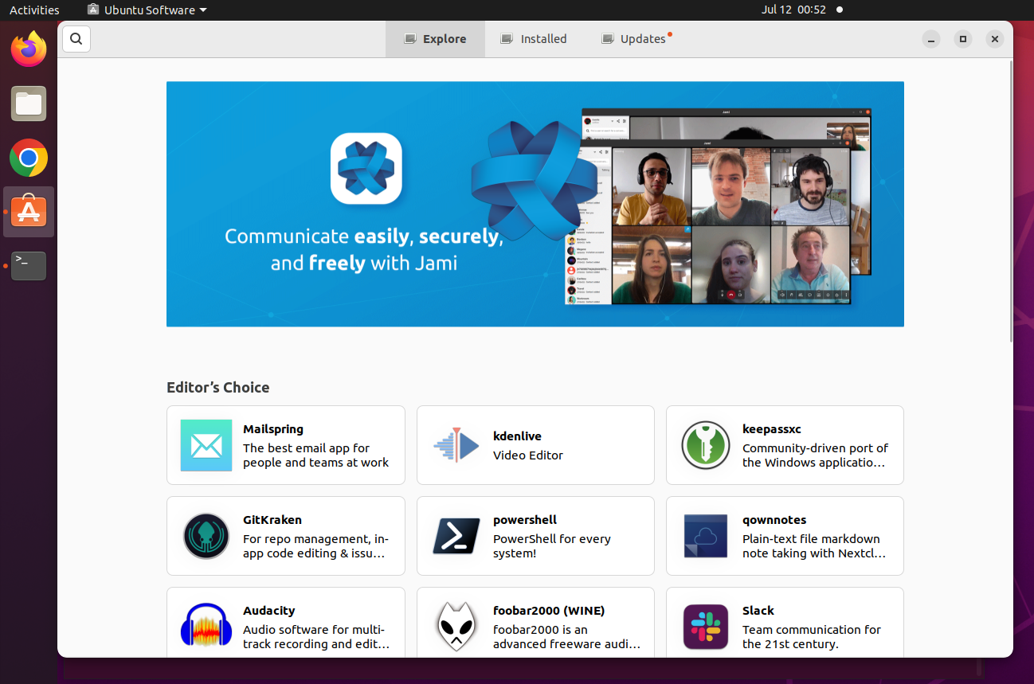Open the kdenlive Video Editor card
Viewport: 1034px width, 684px height.
coord(535,445)
